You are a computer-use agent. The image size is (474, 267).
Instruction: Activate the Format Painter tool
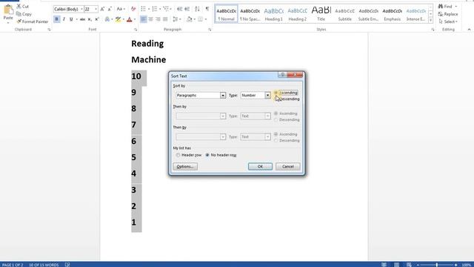pyautogui.click(x=33, y=22)
